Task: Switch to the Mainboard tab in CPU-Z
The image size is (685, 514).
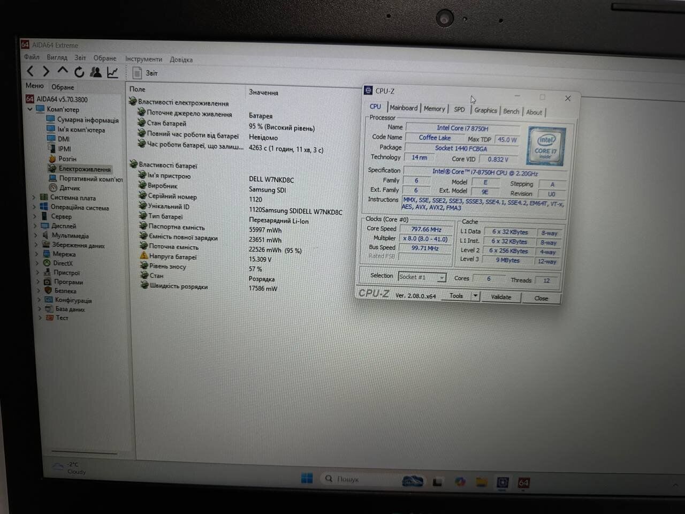Action: click(x=404, y=108)
